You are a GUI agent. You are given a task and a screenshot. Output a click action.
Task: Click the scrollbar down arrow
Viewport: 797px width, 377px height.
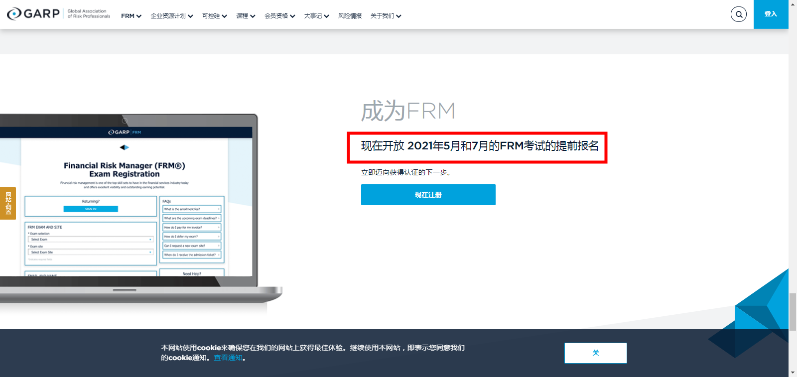click(793, 373)
